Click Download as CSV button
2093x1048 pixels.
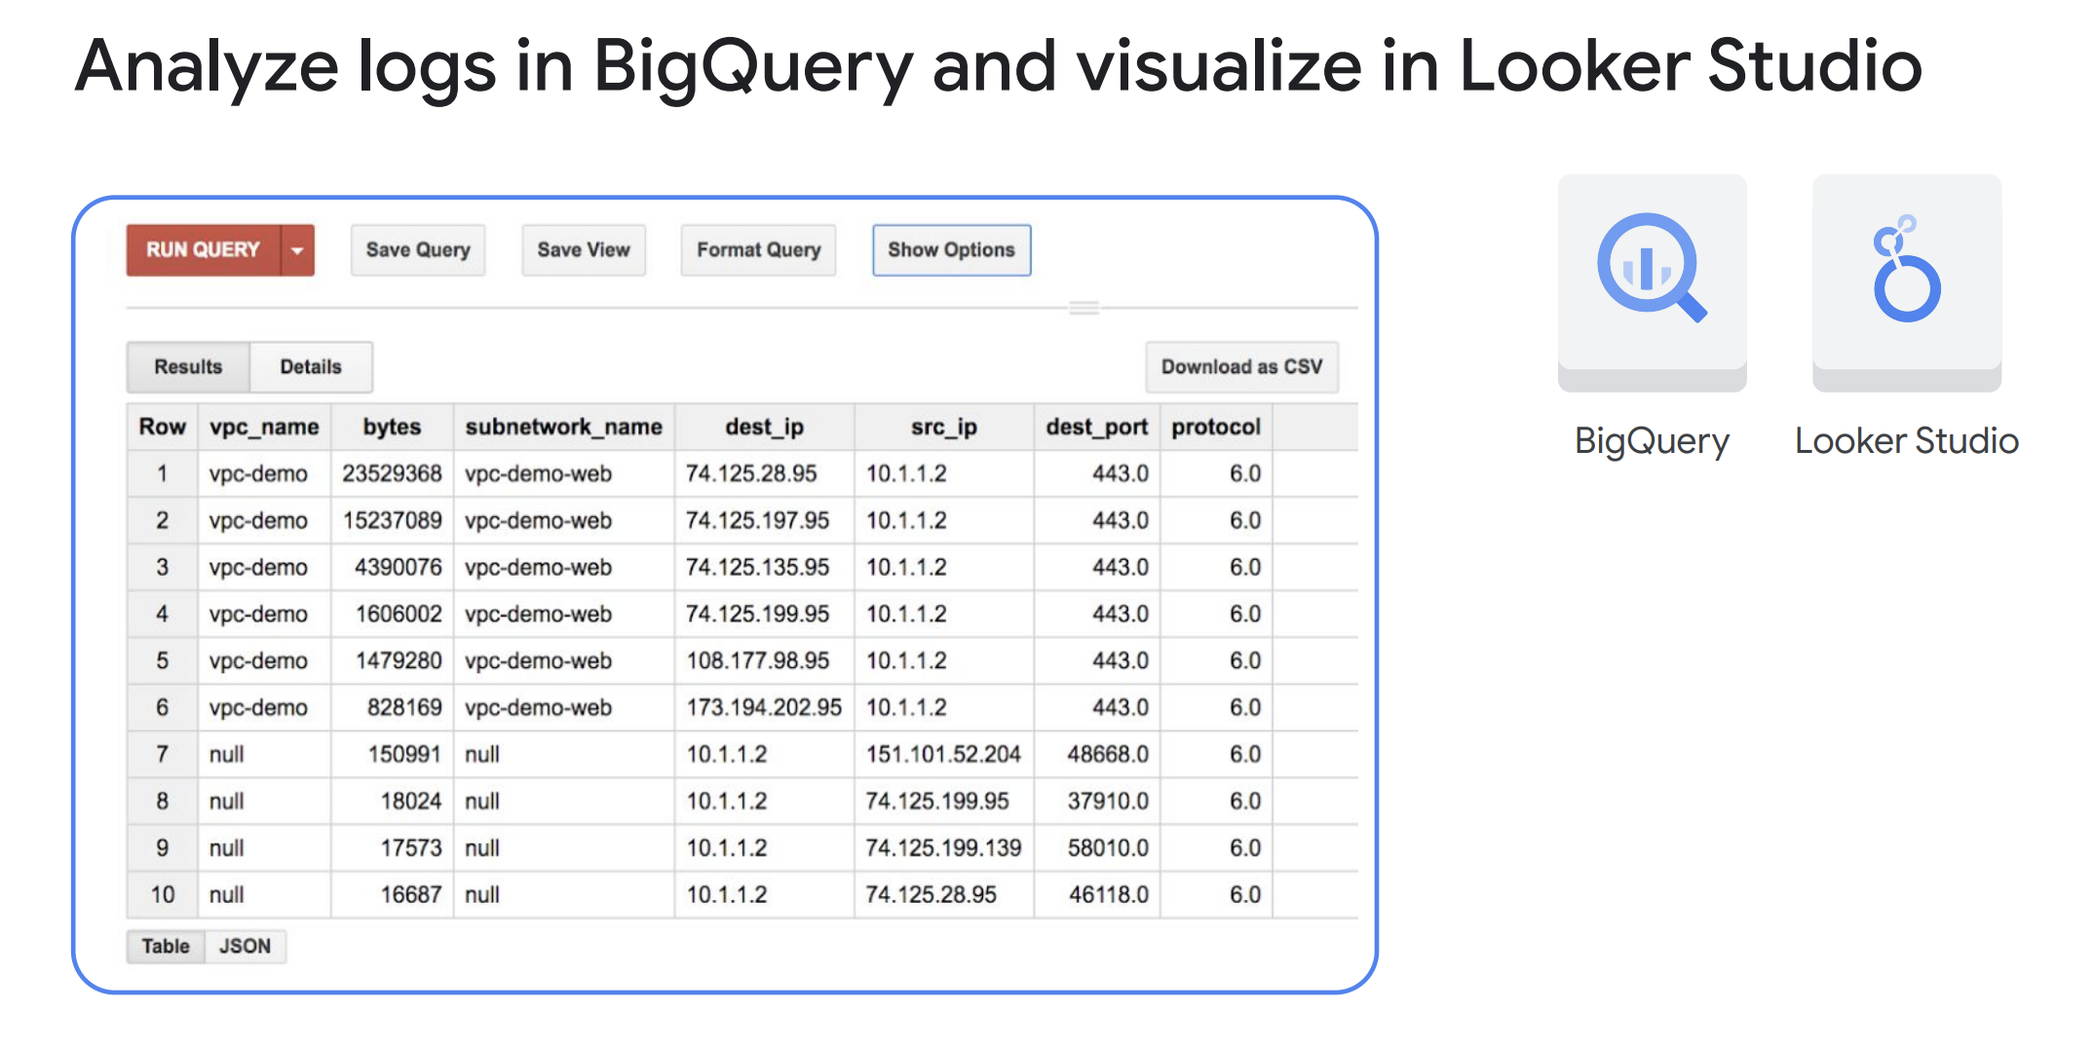point(1241,367)
